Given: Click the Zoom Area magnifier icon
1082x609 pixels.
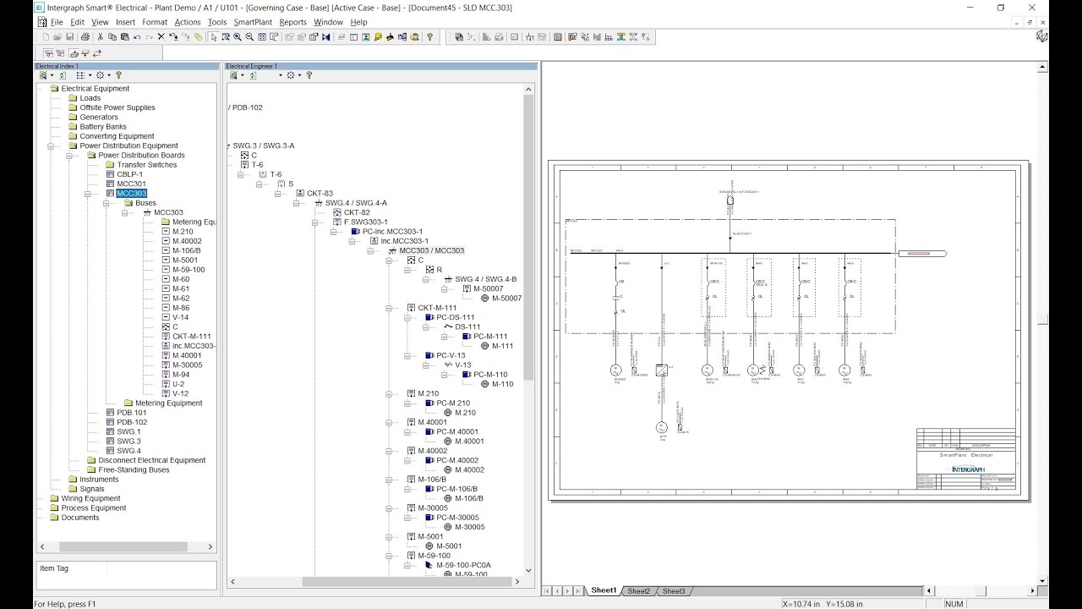Looking at the screenshot, I should pos(225,36).
